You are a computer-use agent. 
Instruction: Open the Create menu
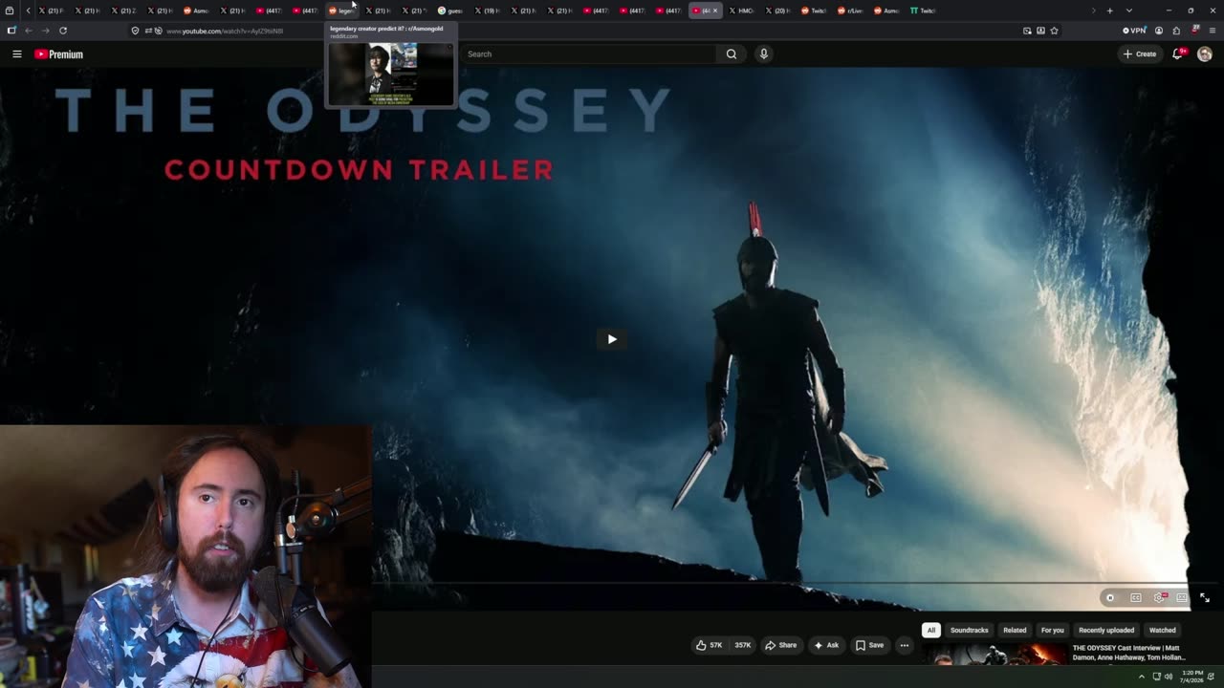(1140, 54)
